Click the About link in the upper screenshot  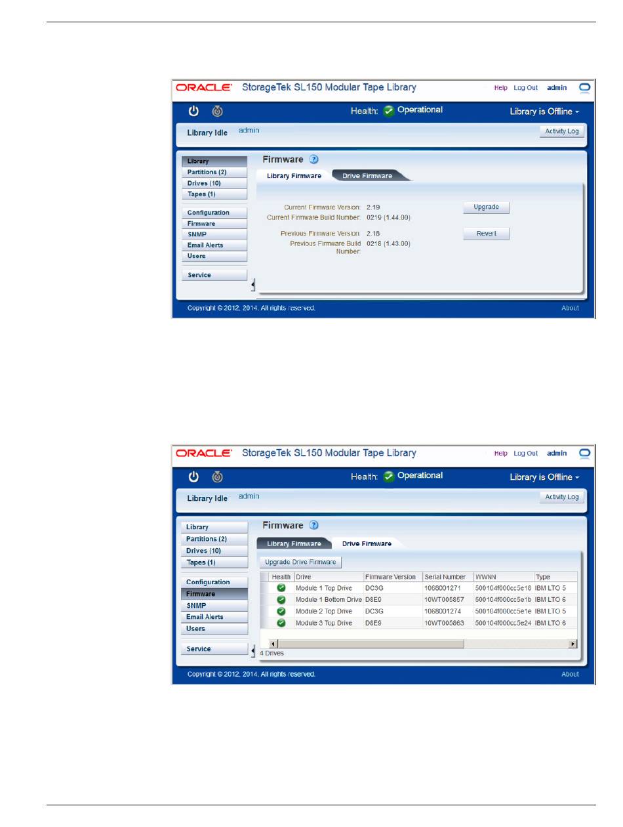[x=571, y=308]
